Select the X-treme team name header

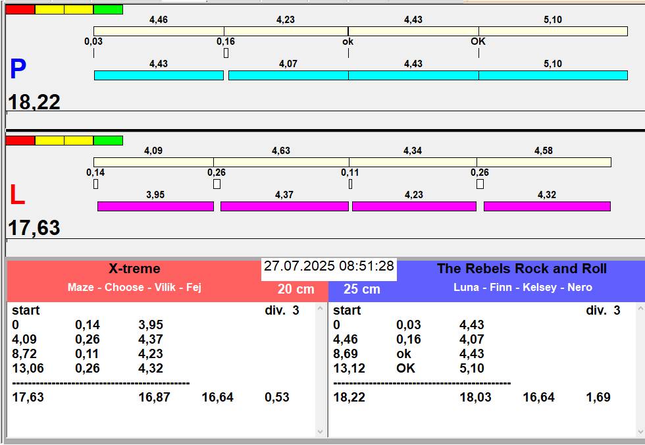(x=134, y=269)
